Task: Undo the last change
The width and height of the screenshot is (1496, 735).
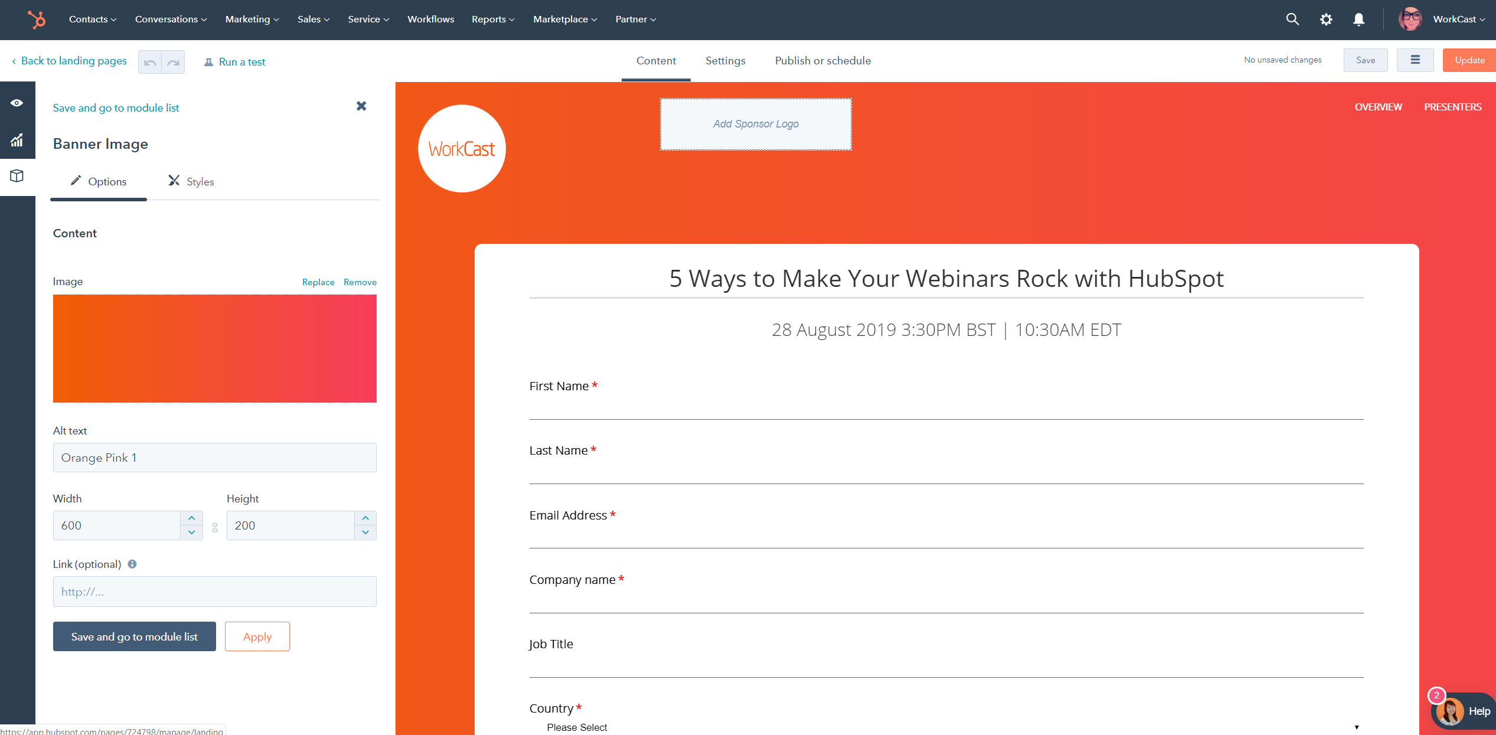Action: coord(150,62)
